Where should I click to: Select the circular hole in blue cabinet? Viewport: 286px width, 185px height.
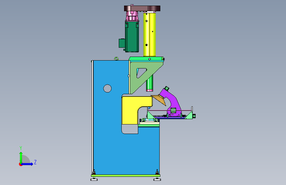point(107,89)
